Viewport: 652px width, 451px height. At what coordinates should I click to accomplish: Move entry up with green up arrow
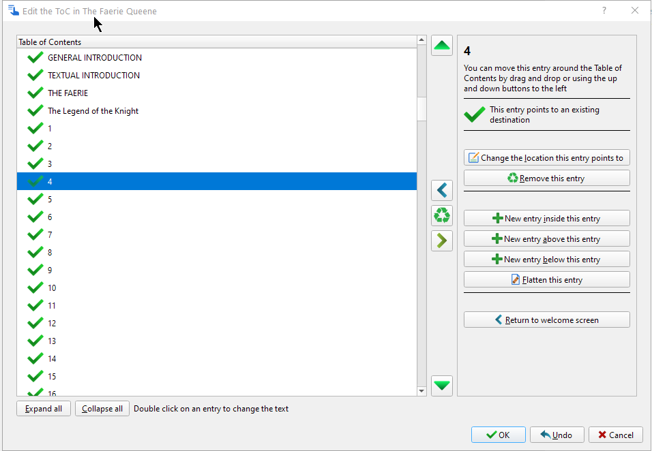click(441, 45)
